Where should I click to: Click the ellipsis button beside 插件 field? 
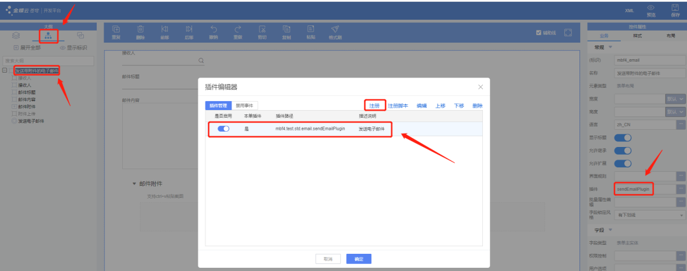(681, 189)
